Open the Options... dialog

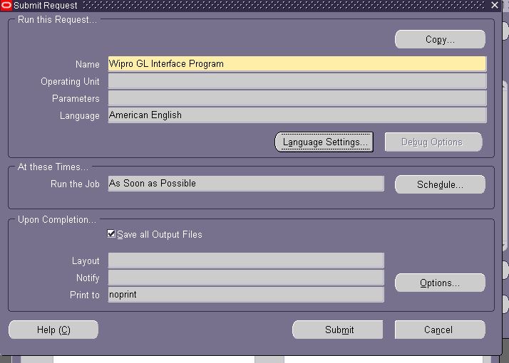tap(440, 283)
